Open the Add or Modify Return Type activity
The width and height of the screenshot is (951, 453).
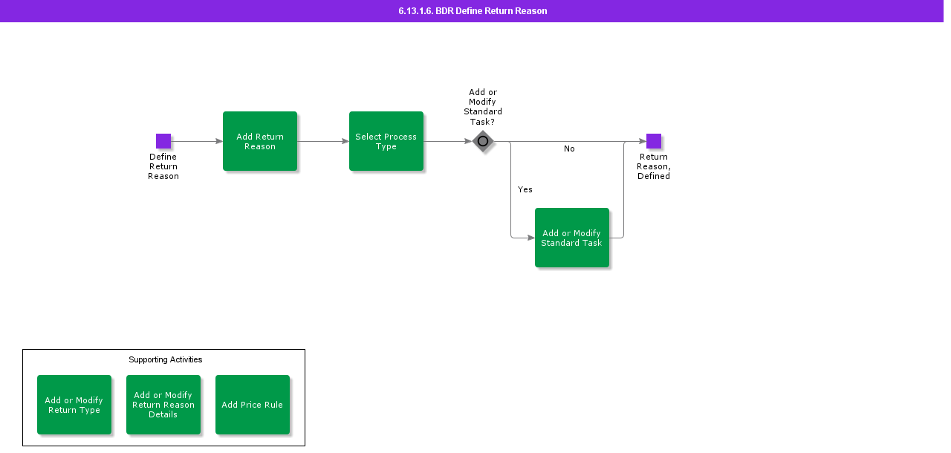point(74,405)
